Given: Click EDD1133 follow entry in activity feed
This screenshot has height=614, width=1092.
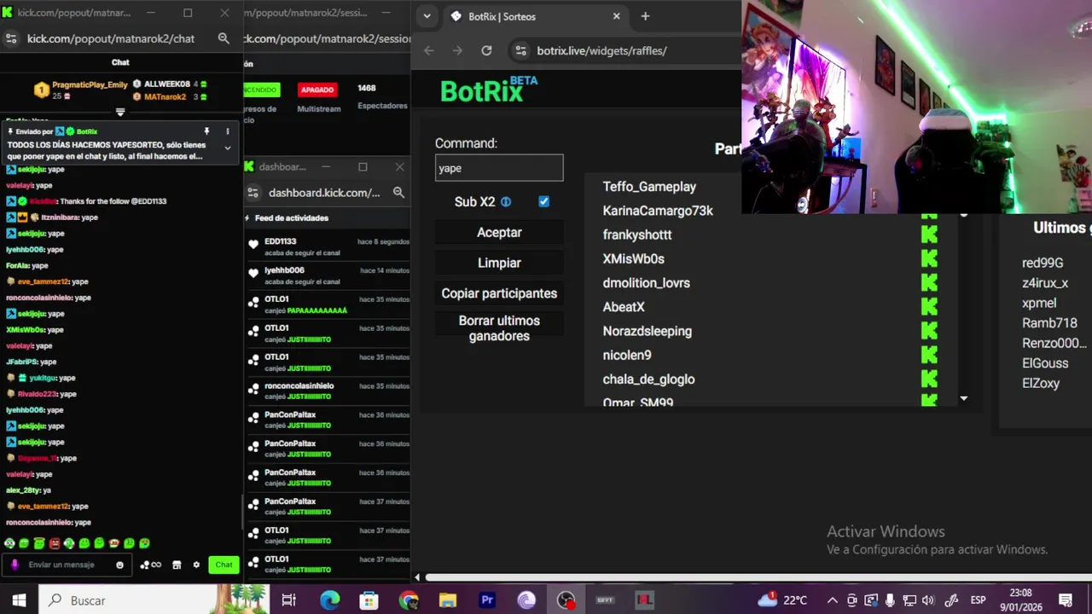Looking at the screenshot, I should (327, 246).
